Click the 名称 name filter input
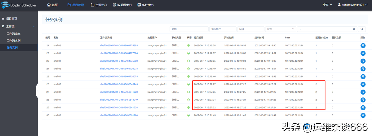Image resolution: width=372 pixels, height=136 pixels. click(189, 29)
